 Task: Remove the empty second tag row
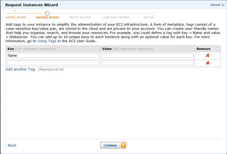coord(208,63)
